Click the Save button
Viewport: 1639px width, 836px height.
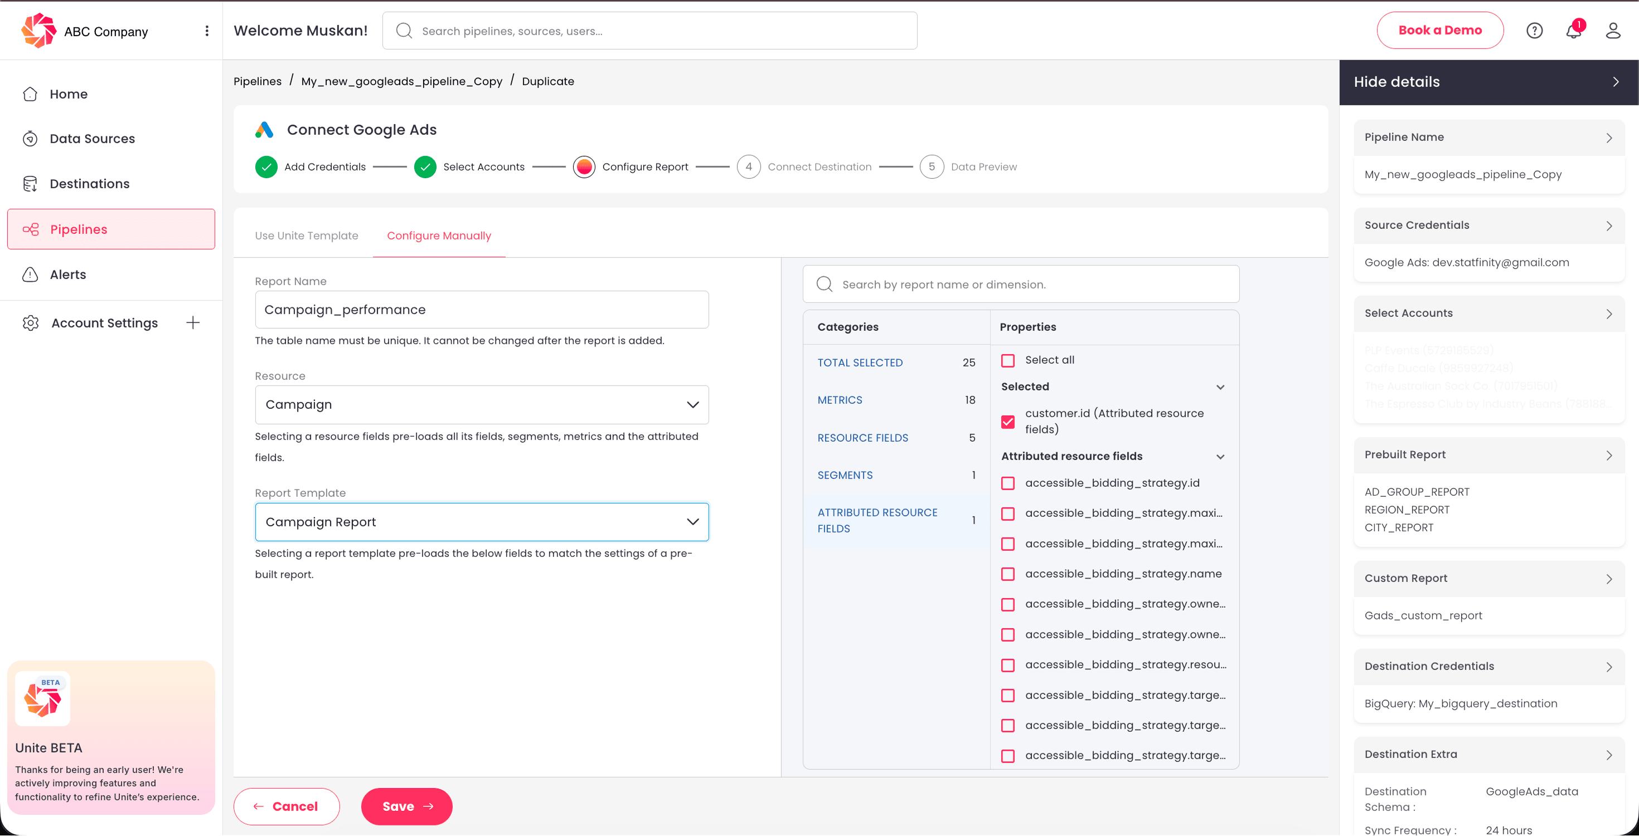click(x=406, y=806)
